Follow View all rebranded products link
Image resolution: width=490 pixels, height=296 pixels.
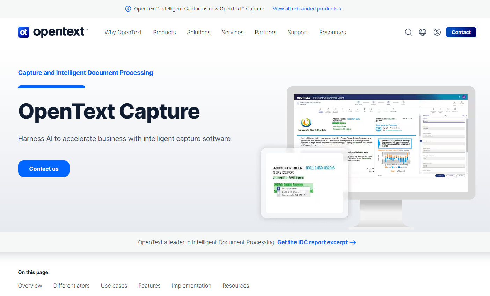[x=307, y=9]
